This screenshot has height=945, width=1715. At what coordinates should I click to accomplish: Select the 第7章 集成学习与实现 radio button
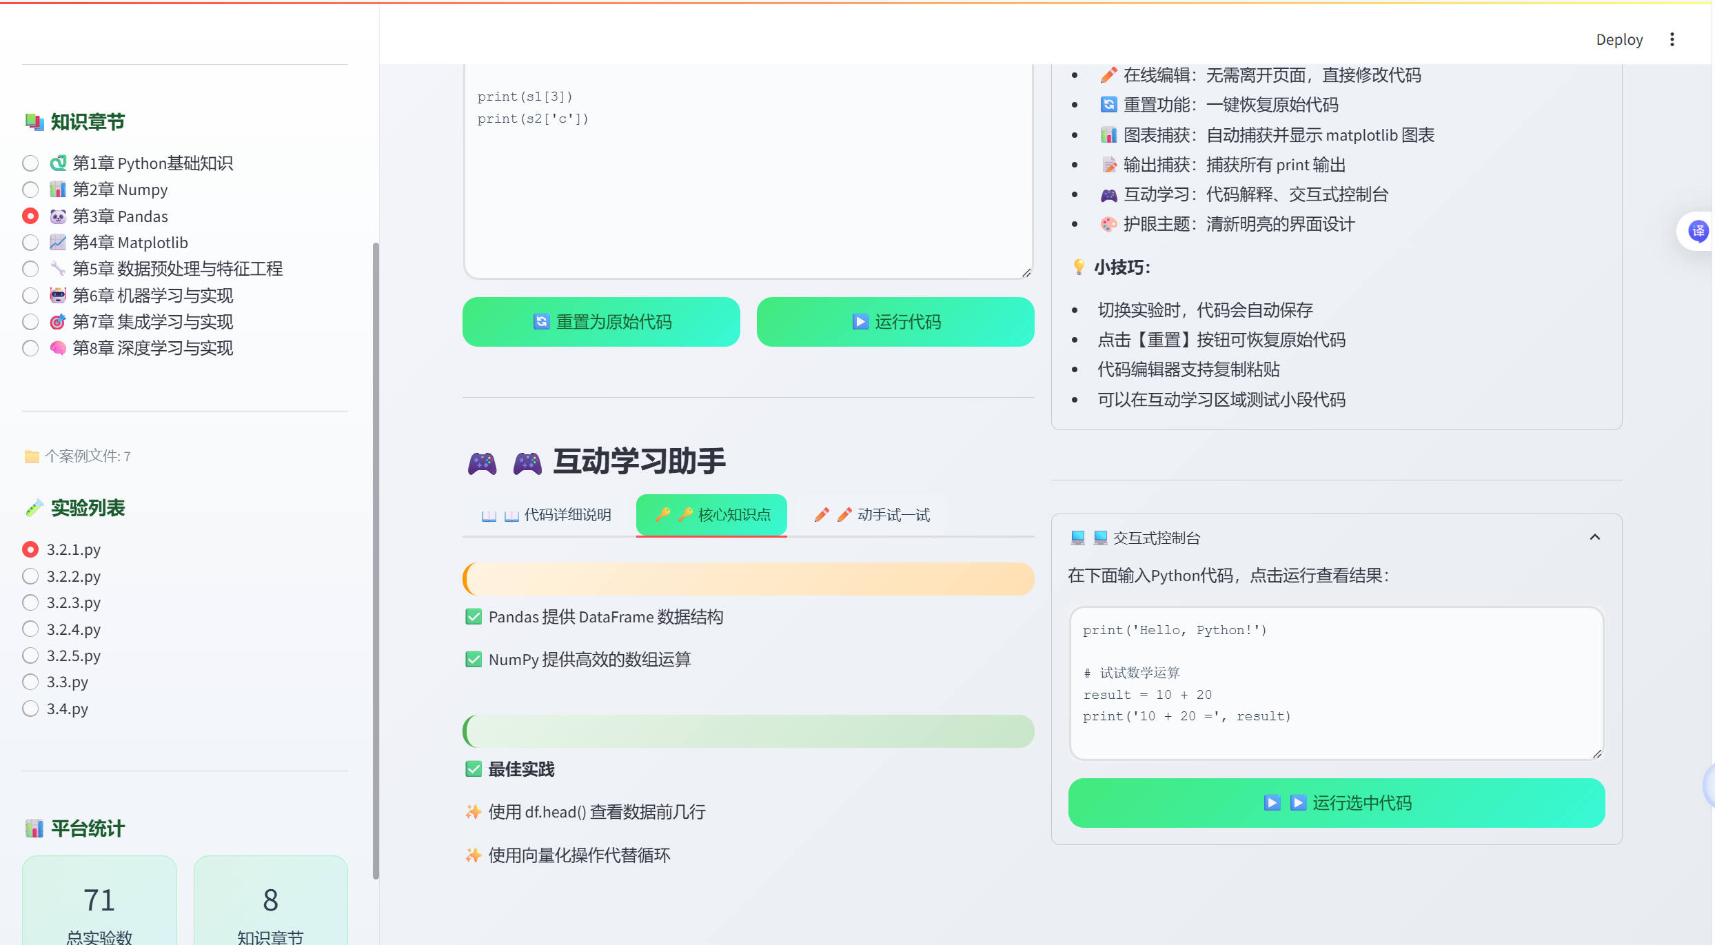click(x=30, y=322)
